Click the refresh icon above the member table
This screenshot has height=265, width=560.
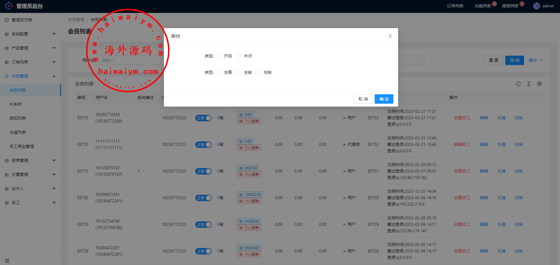(x=518, y=84)
